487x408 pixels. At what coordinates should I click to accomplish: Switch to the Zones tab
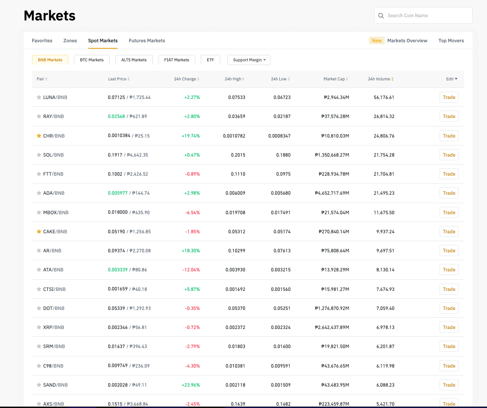(70, 41)
